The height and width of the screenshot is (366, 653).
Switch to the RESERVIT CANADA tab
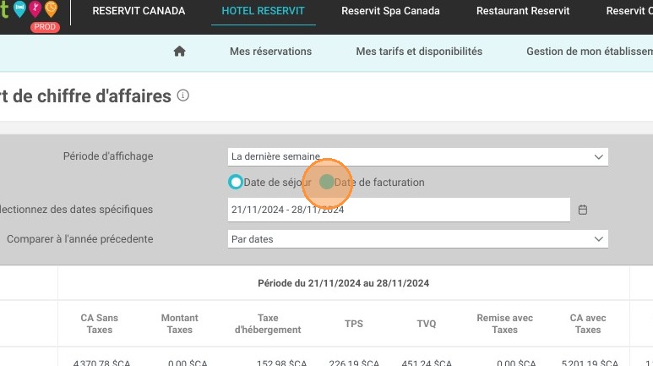(139, 11)
